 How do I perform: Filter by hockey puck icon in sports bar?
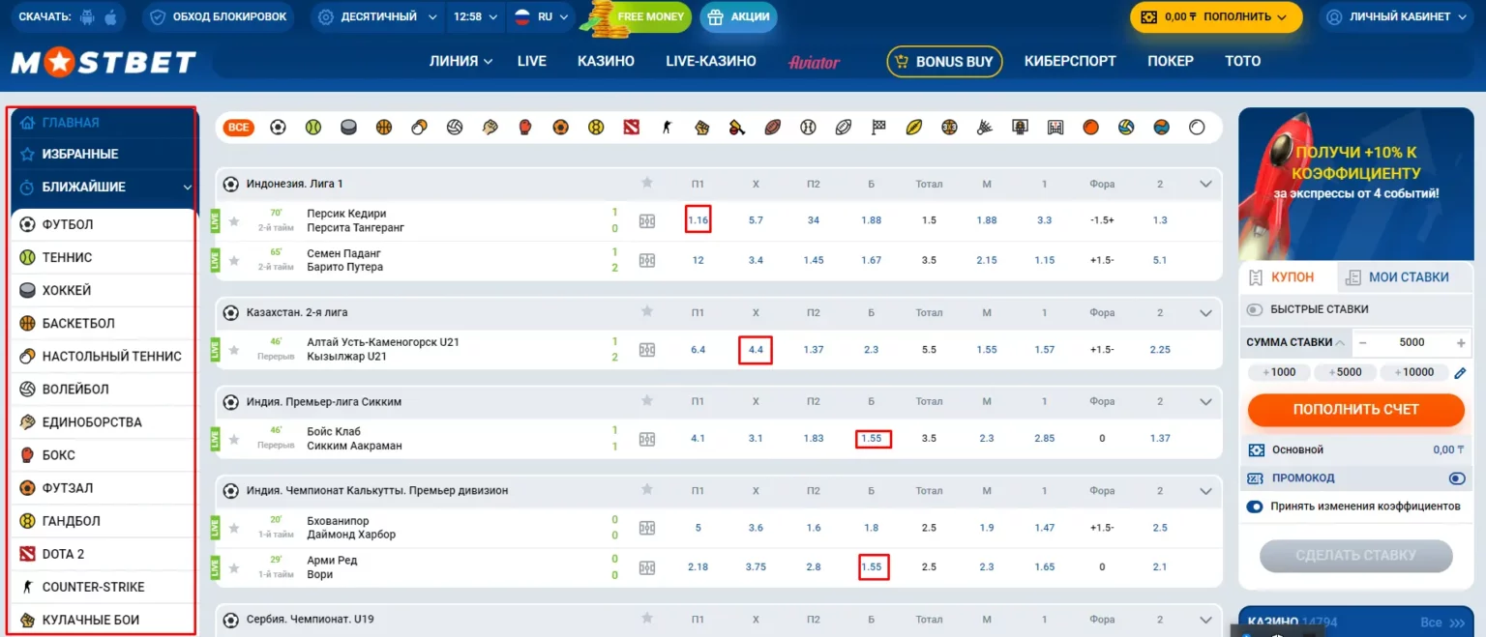(348, 127)
